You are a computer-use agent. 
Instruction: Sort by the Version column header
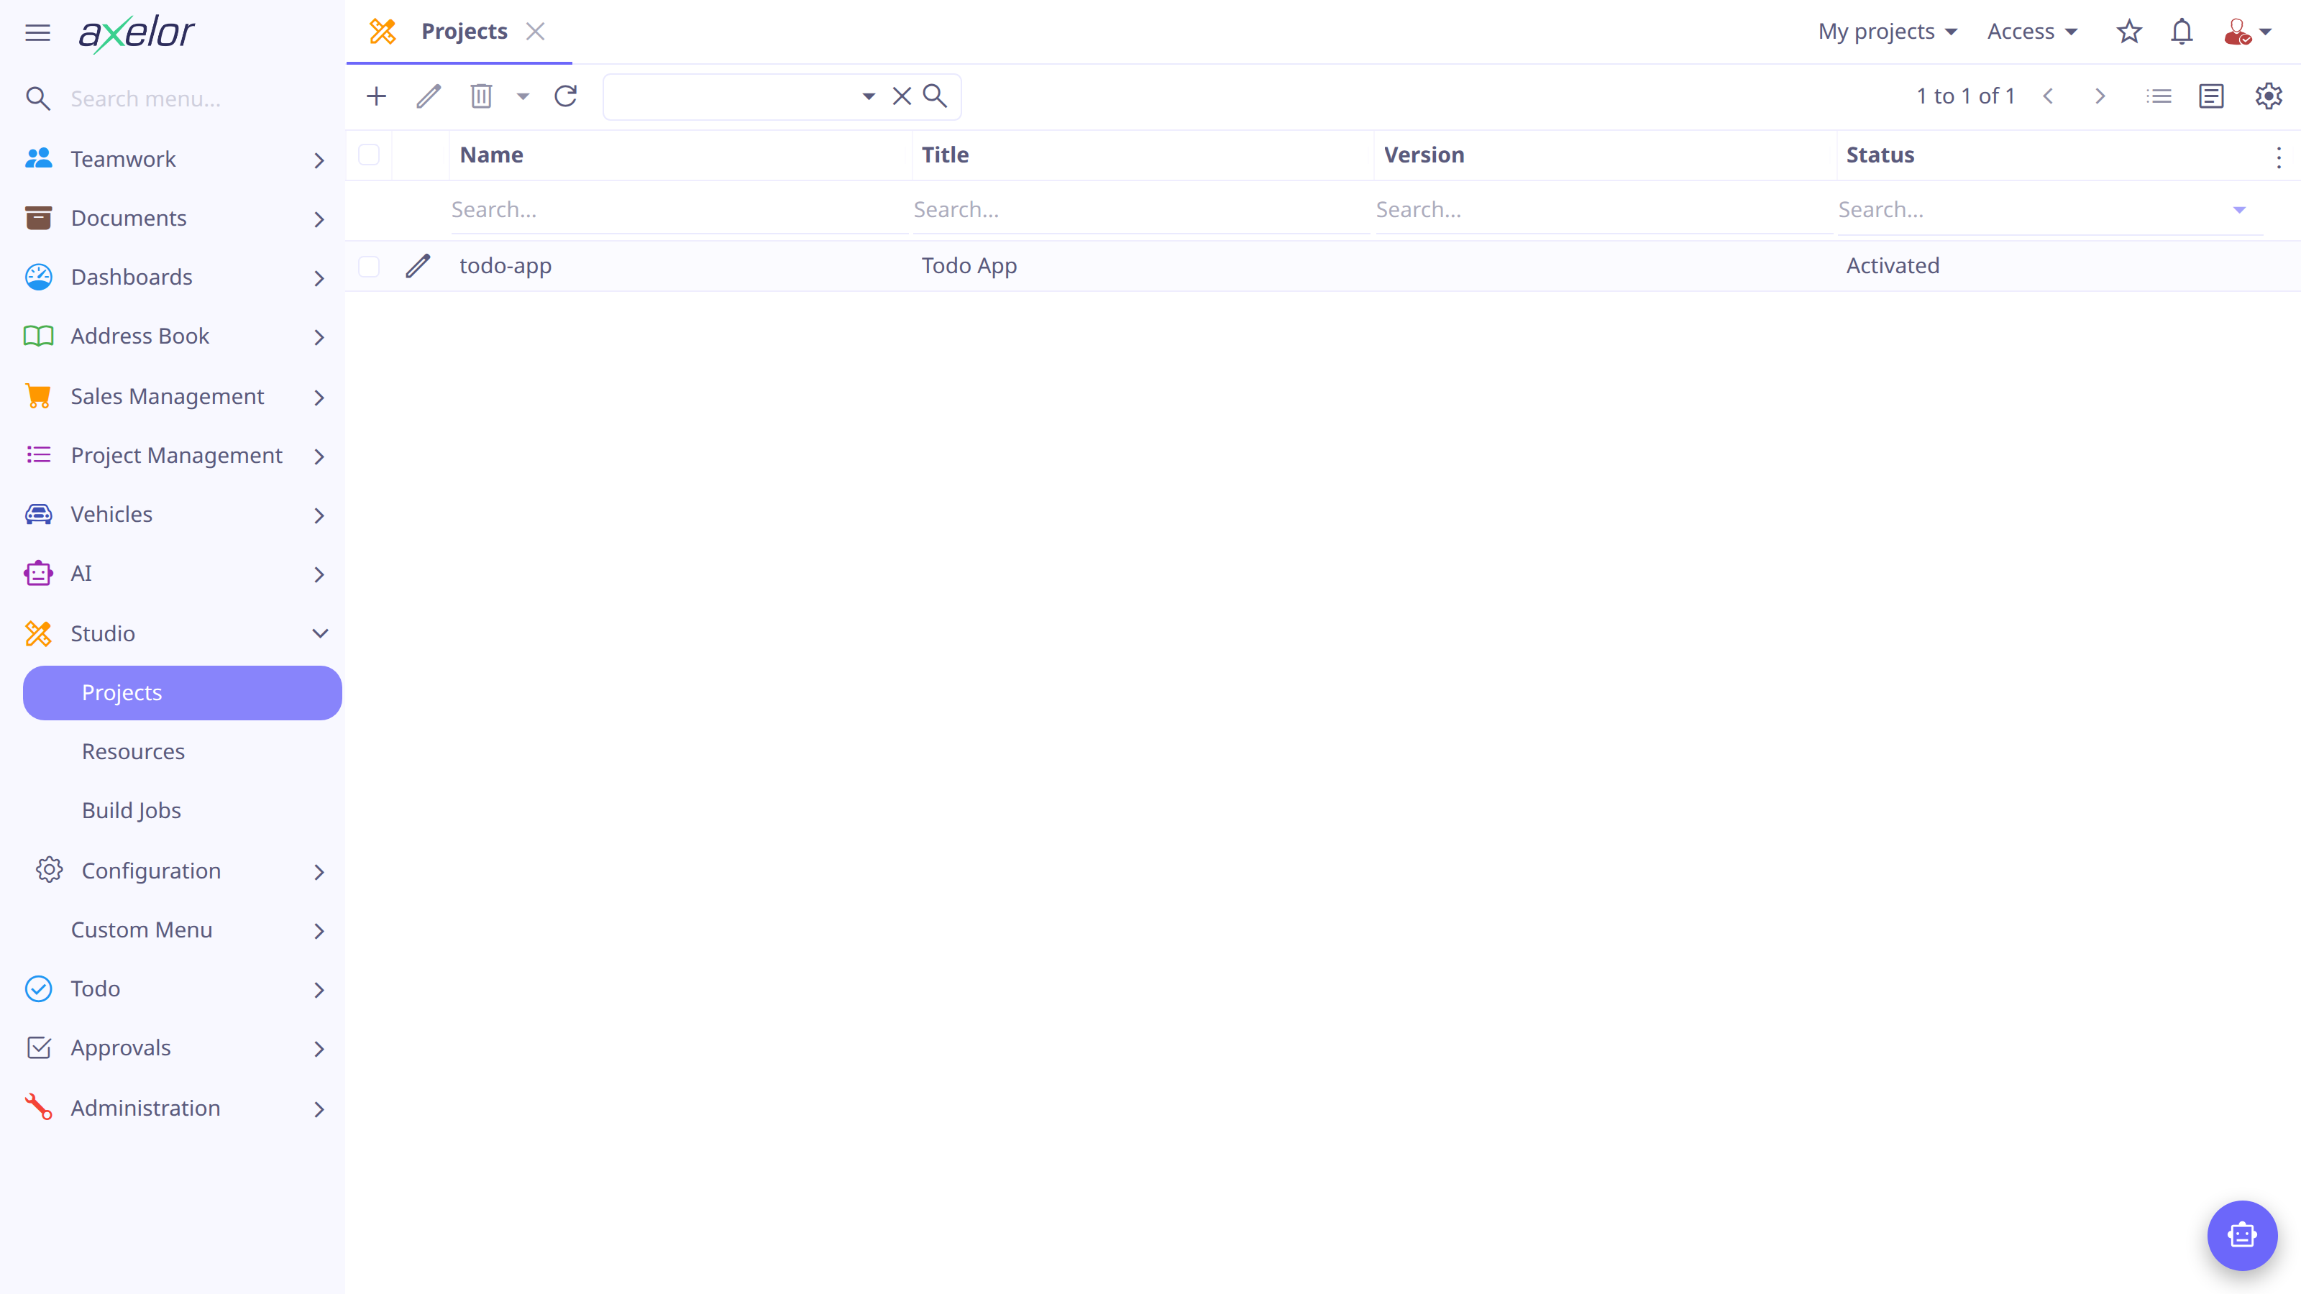[x=1604, y=155]
